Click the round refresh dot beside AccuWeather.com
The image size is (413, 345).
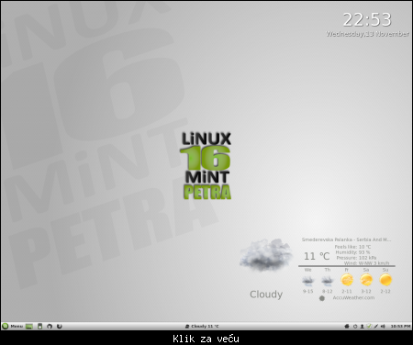point(322,298)
